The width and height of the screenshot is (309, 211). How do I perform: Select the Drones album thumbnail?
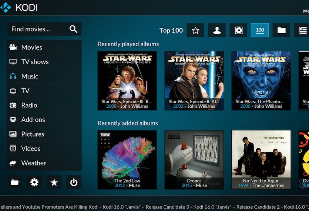tap(194, 159)
